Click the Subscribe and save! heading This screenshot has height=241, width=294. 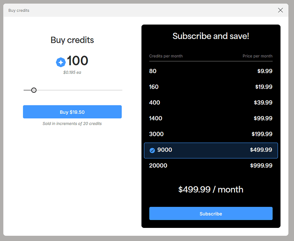click(211, 36)
